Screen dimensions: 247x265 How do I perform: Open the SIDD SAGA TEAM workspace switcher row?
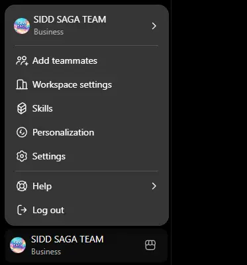point(87,26)
